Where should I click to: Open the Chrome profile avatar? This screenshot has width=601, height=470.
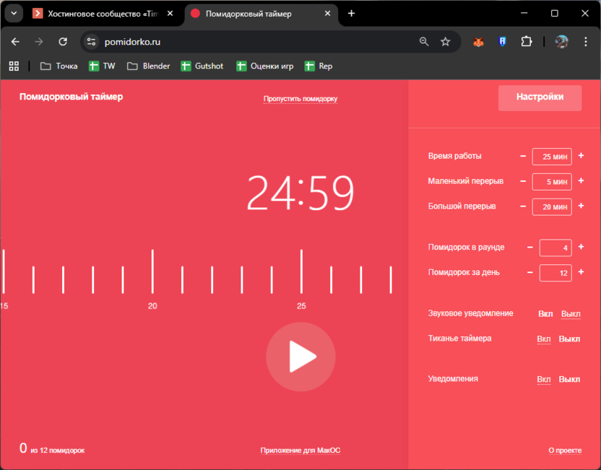point(561,41)
